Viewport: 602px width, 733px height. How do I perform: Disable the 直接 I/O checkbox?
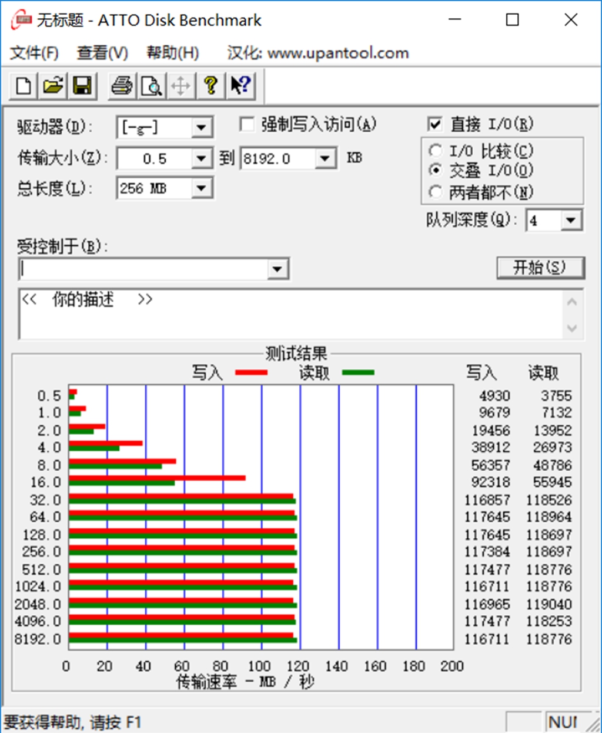(435, 124)
